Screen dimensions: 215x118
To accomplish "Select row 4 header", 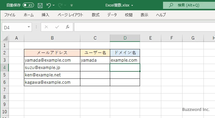I will click(4, 68).
